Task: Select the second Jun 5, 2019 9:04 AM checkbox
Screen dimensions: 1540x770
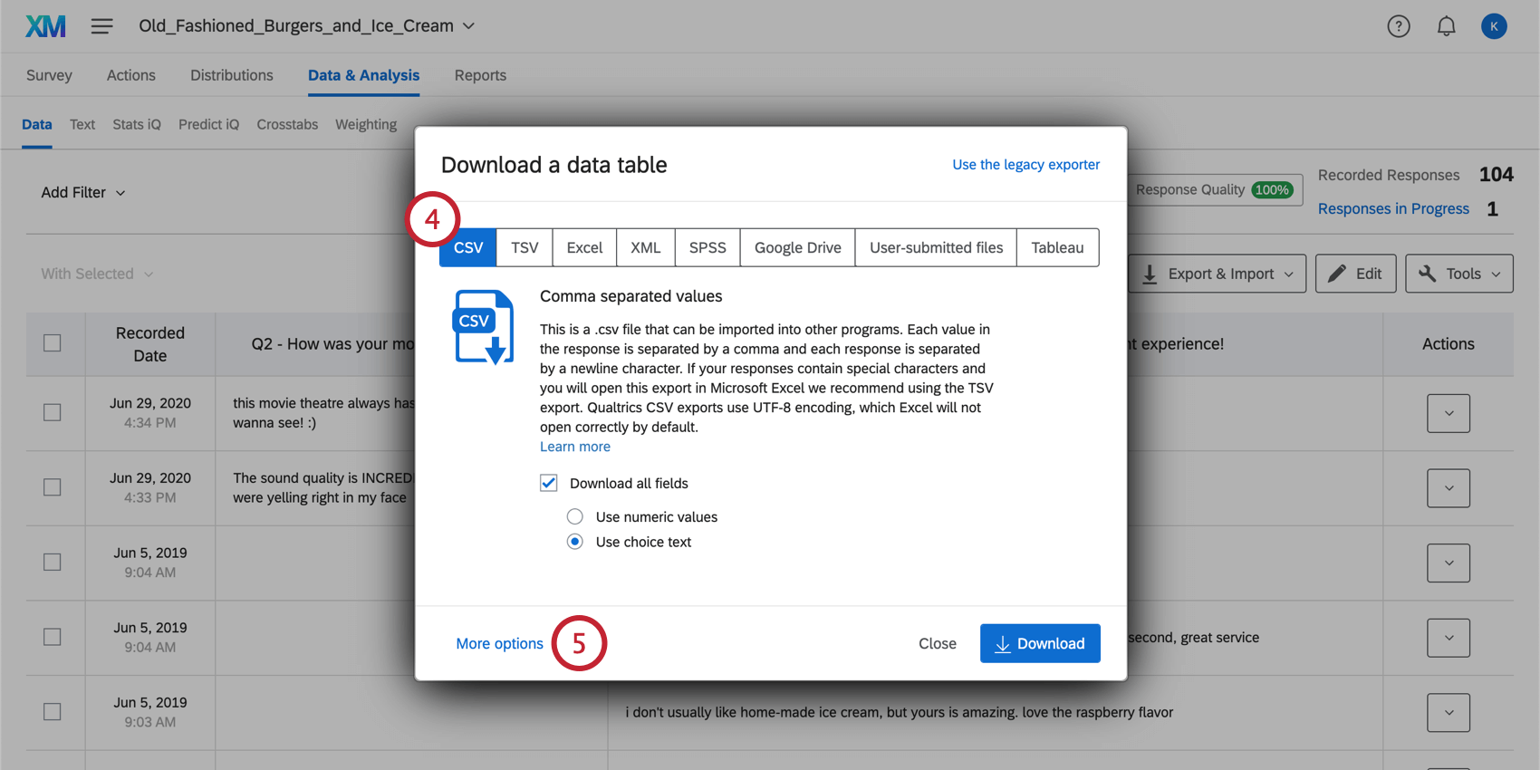Action: point(53,637)
